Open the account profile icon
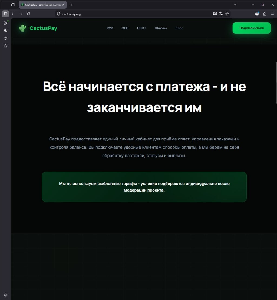This screenshot has width=277, height=300. click(257, 14)
